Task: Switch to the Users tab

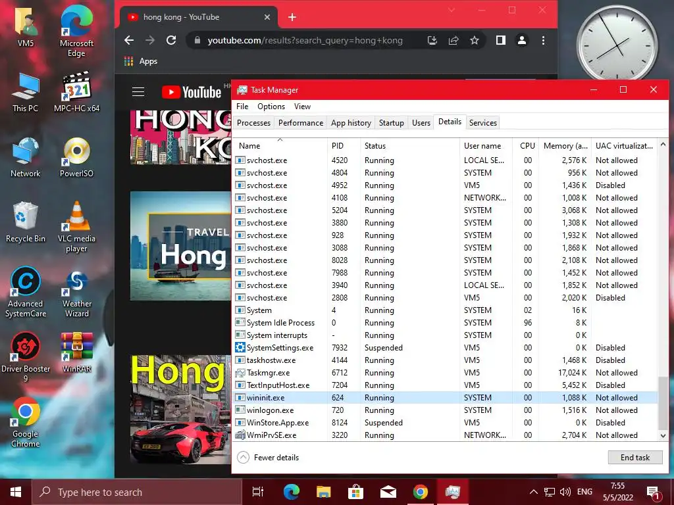Action: click(421, 123)
